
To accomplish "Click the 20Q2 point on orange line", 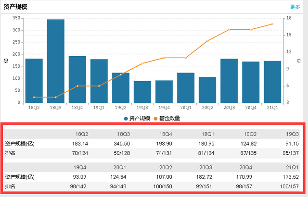I will (x=207, y=41).
